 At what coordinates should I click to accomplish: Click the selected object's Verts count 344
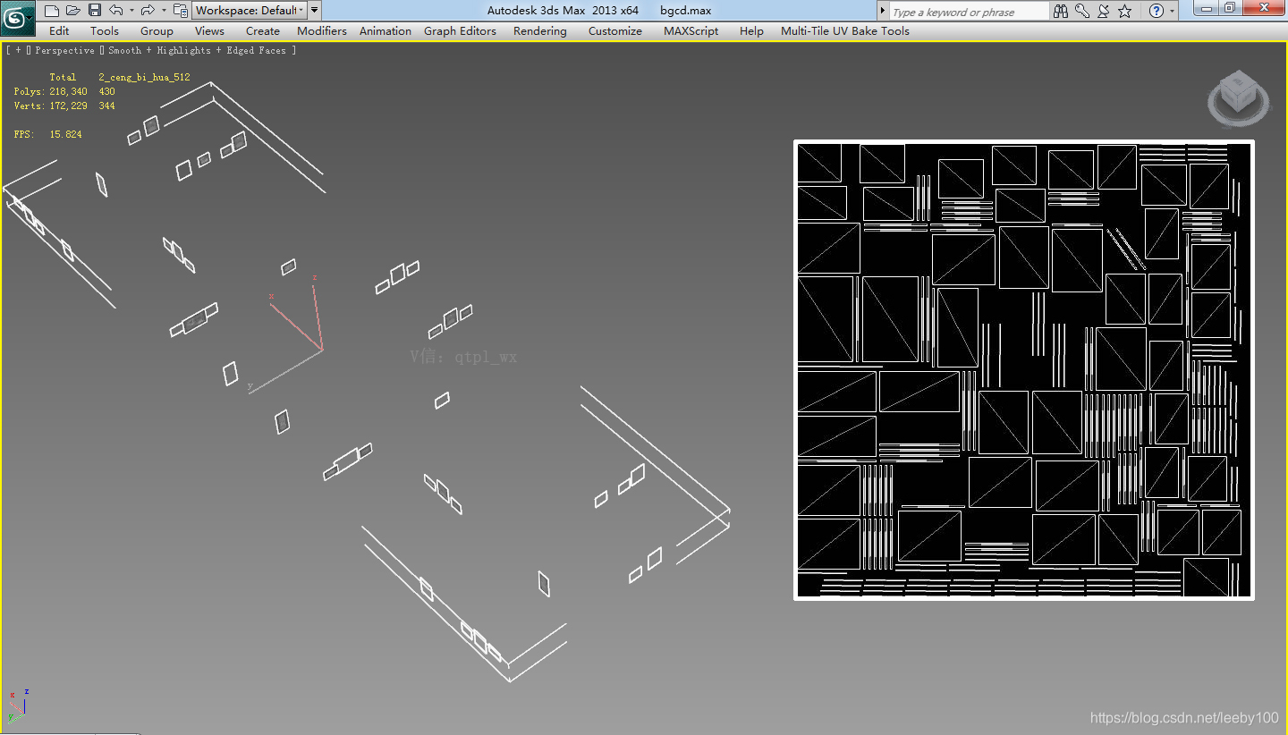106,106
